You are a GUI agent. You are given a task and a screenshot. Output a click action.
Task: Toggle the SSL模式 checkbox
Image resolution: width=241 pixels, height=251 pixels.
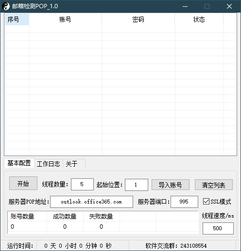point(206,202)
